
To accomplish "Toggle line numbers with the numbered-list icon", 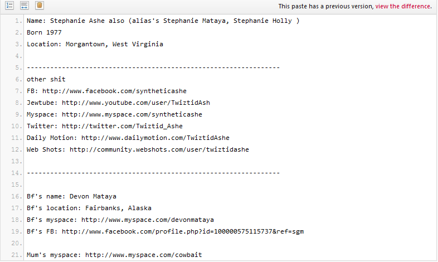I will [x=9, y=6].
